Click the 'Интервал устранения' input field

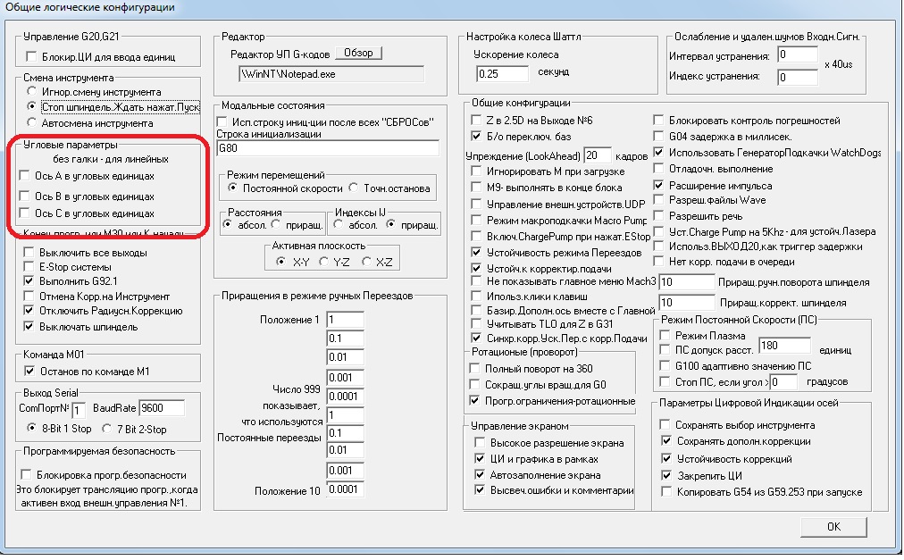[798, 54]
